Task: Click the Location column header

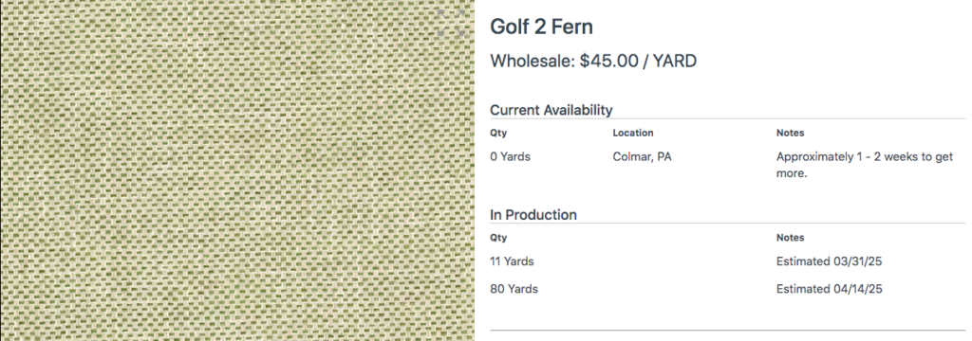Action: click(x=633, y=133)
